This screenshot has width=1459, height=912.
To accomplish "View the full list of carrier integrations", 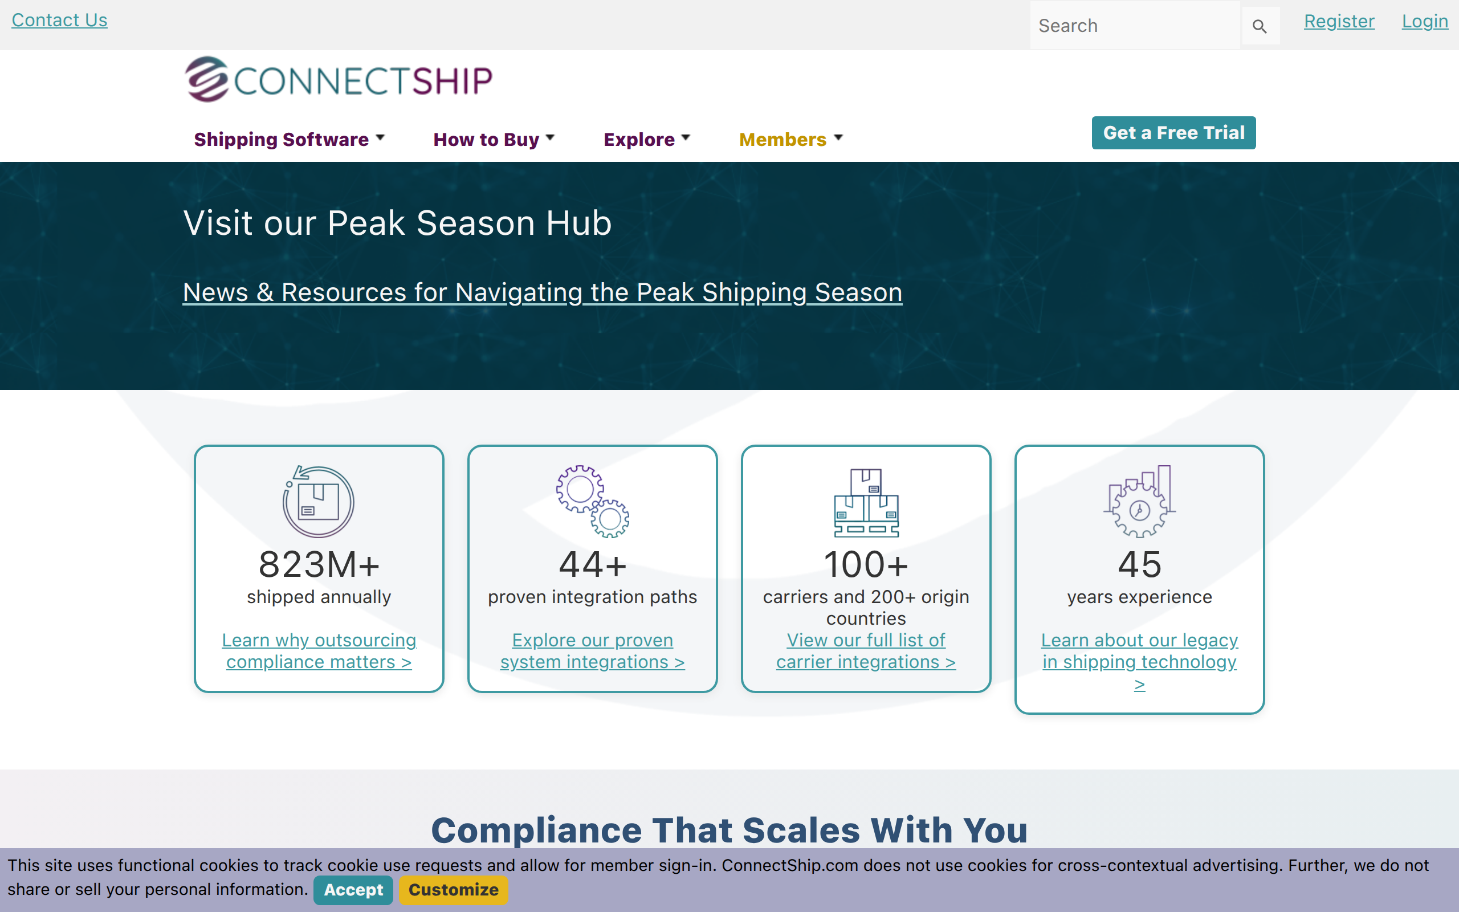I will (x=866, y=651).
